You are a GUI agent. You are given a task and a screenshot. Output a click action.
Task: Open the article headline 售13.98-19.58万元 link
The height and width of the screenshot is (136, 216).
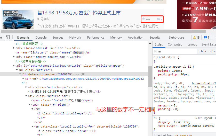click(x=79, y=13)
